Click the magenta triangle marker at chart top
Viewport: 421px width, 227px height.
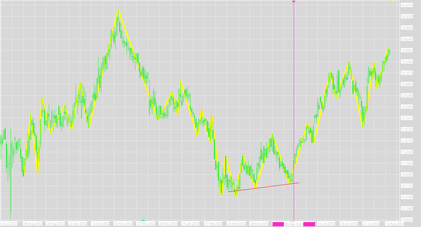pos(294,2)
